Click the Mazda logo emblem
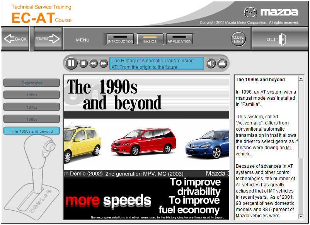The height and width of the screenshot is (225, 310). [x=250, y=12]
